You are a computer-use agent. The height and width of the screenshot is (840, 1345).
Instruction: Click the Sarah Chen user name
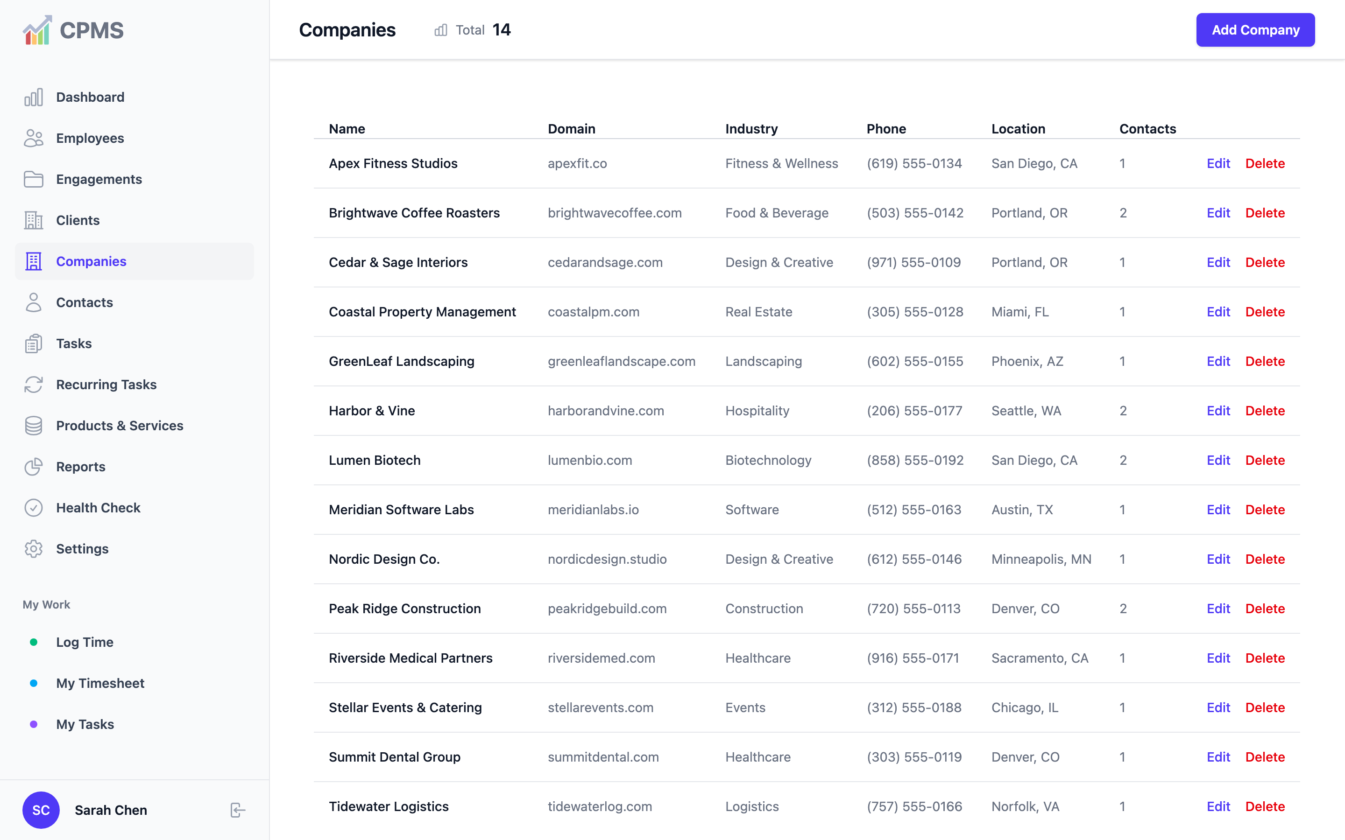[x=111, y=810]
